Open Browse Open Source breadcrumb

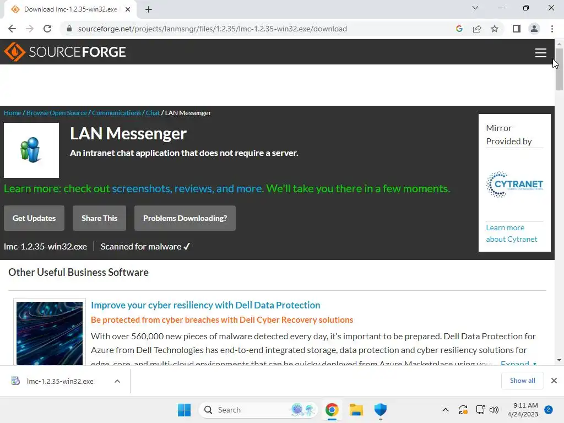click(57, 113)
